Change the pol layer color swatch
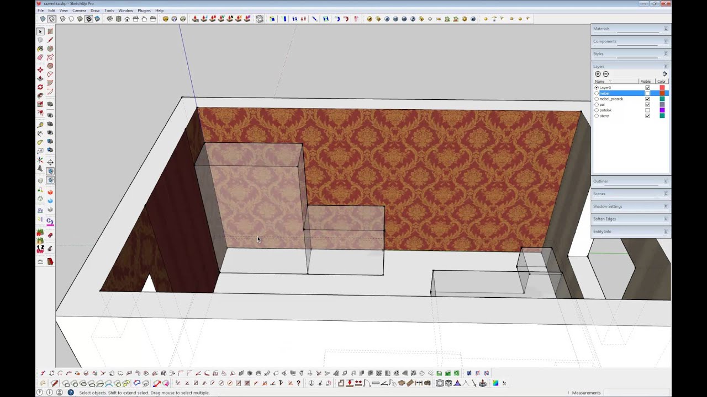Viewport: 707px width, 397px height. [x=662, y=104]
